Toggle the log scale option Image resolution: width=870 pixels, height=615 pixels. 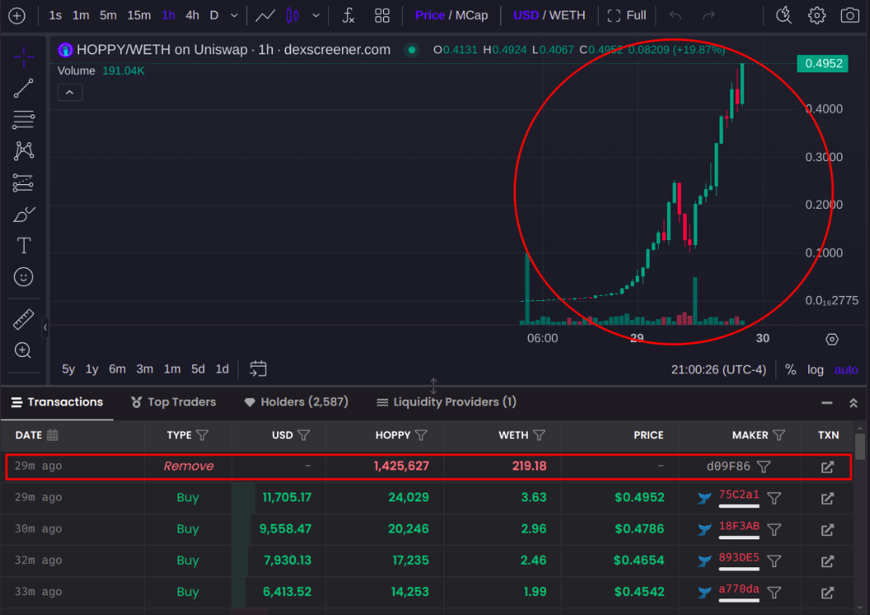click(815, 369)
